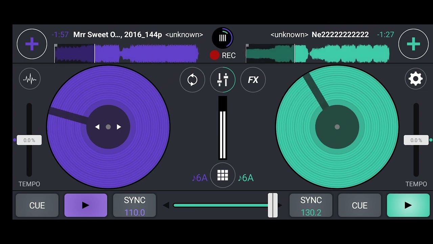The width and height of the screenshot is (433, 244).
Task: Open the FX effects panel
Action: tap(253, 80)
